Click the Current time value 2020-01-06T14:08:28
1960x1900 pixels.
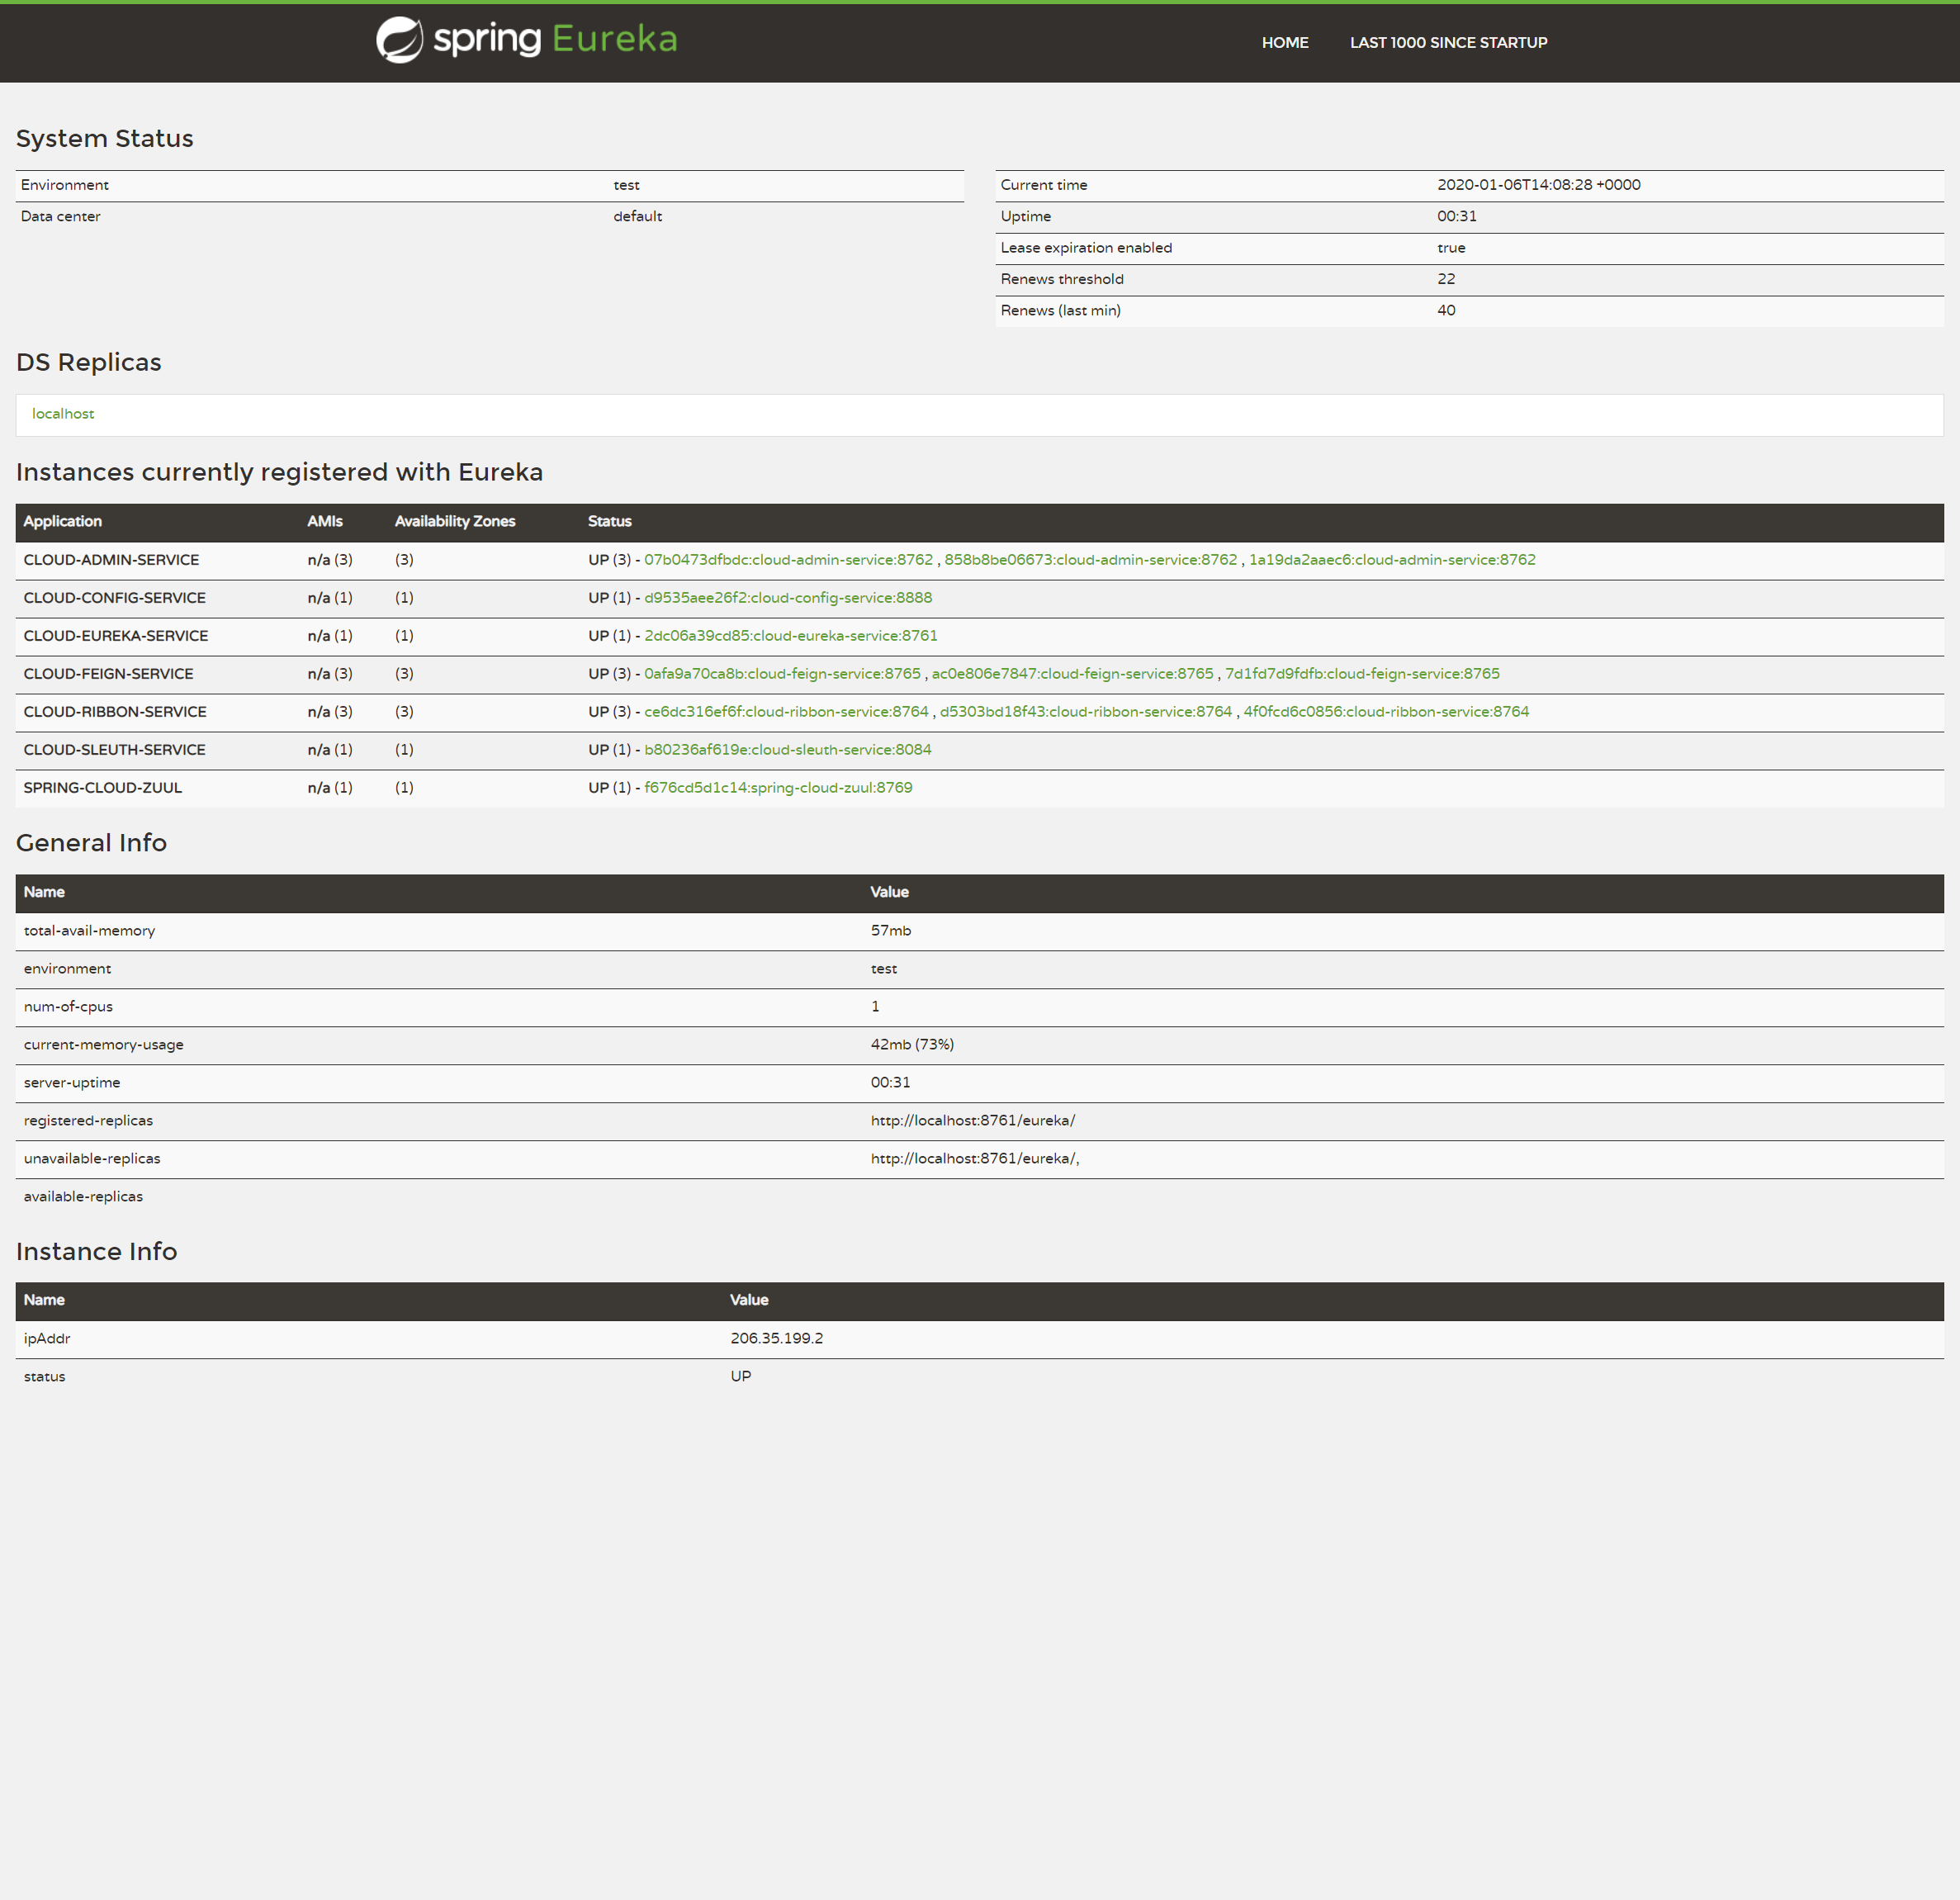click(x=1538, y=185)
